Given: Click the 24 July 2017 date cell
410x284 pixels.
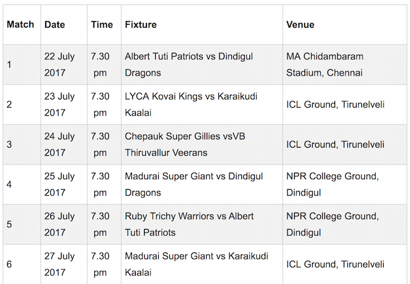Looking at the screenshot, I should point(60,144).
